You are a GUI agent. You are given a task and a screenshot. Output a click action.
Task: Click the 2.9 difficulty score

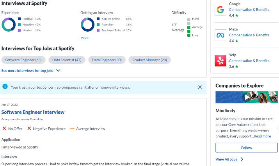pos(174,24)
